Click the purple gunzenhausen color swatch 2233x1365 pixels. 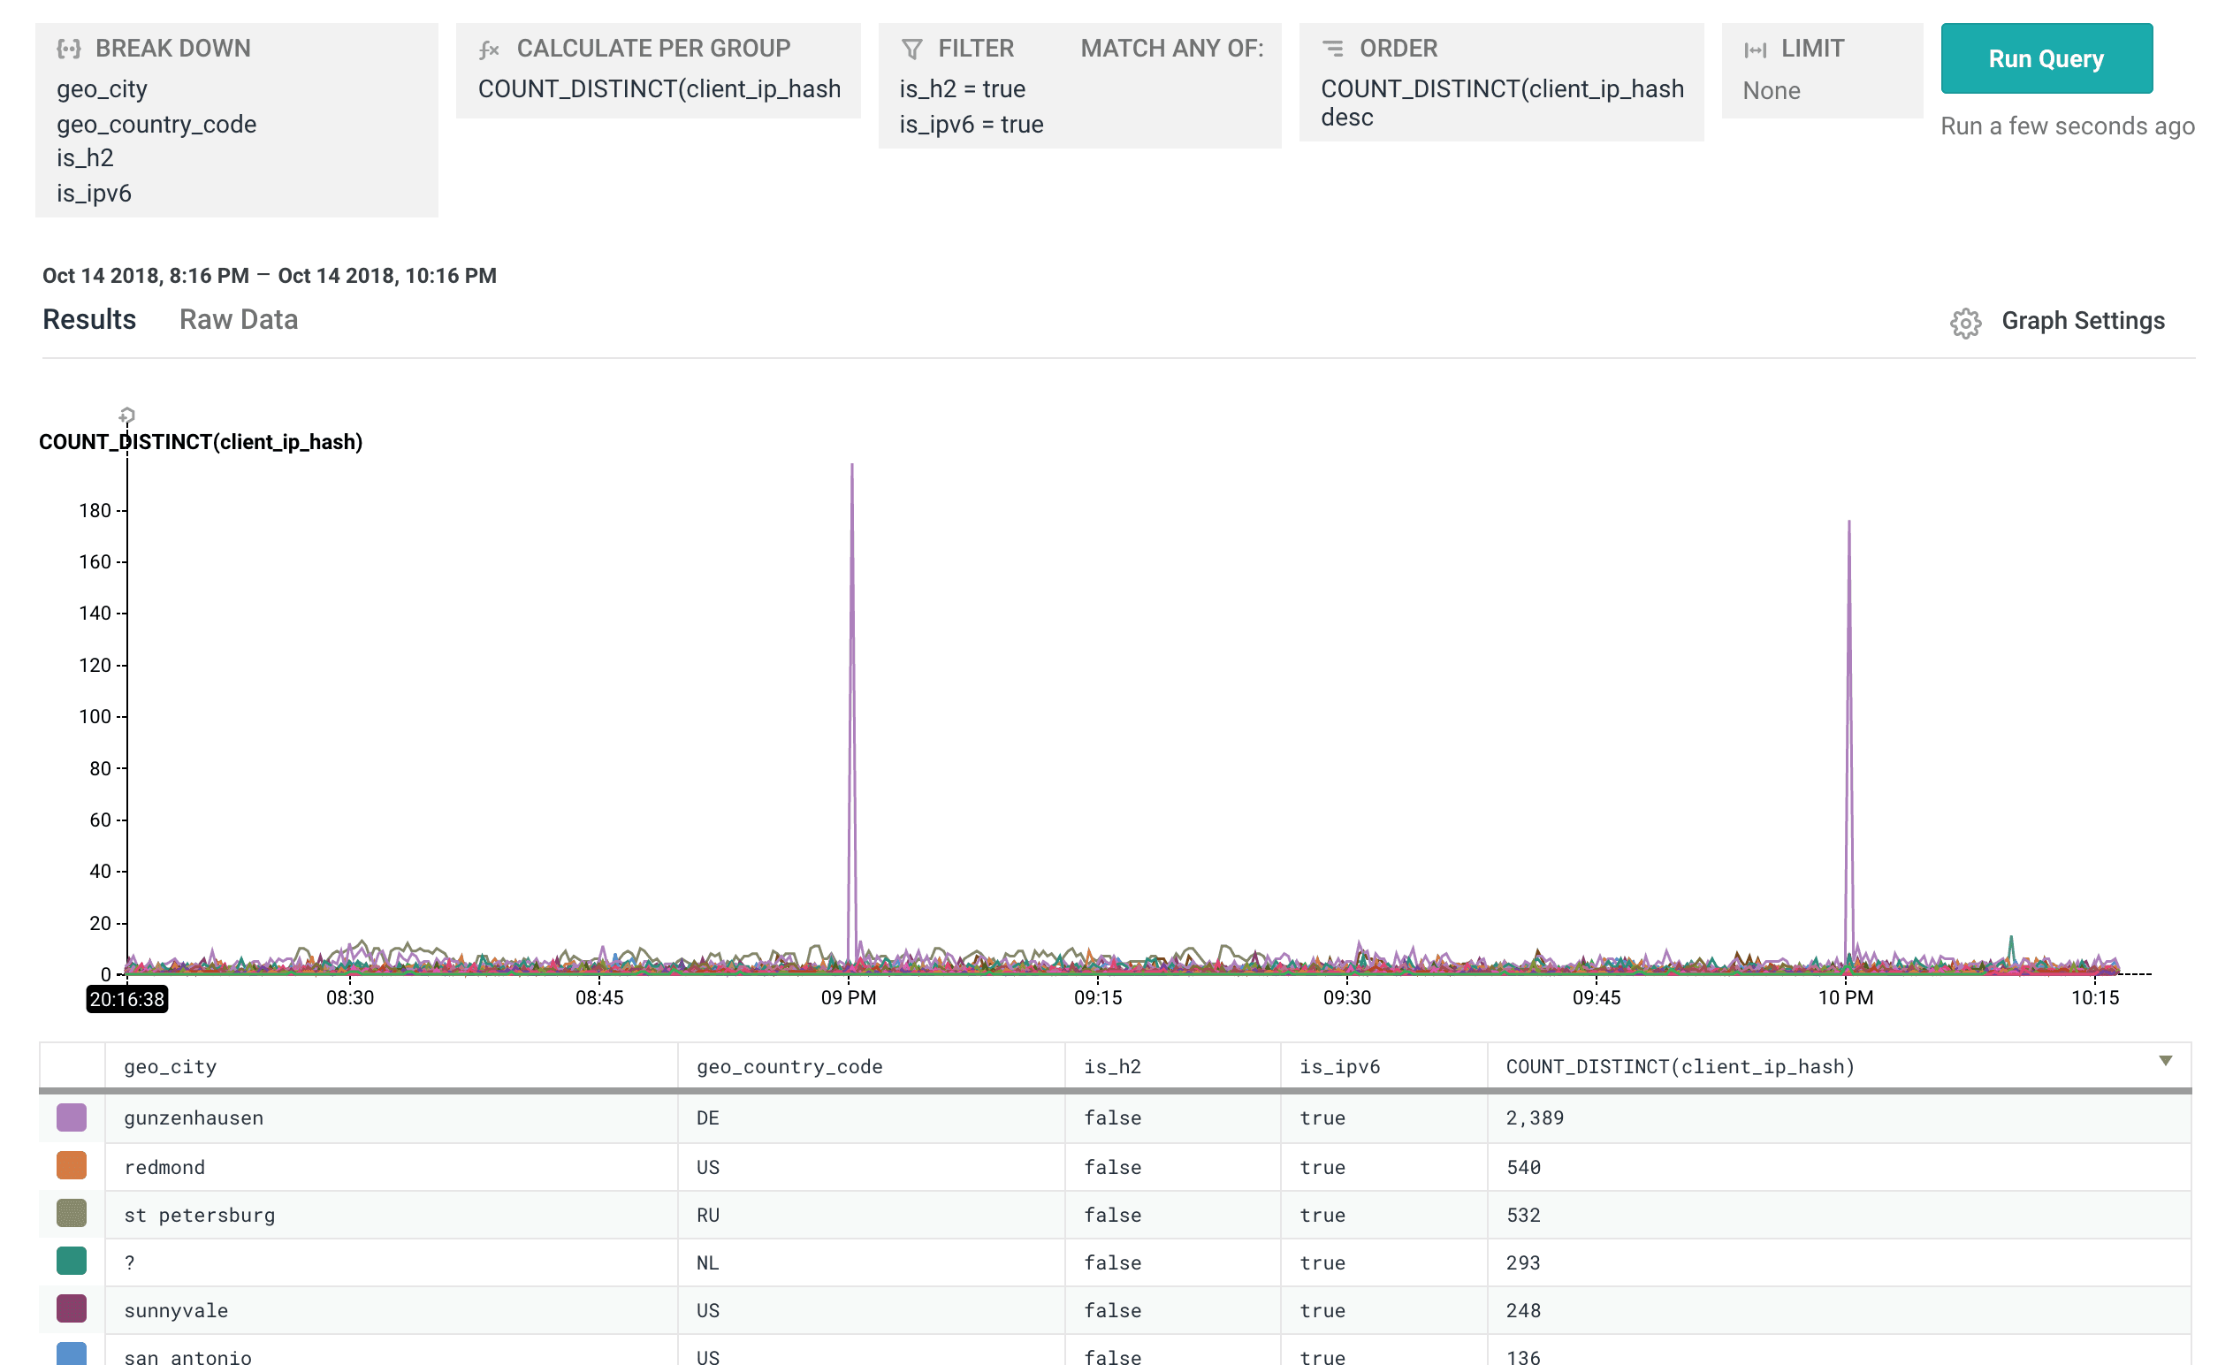pyautogui.click(x=72, y=1117)
